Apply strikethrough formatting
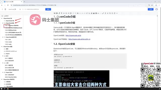Screen dimensions: 161x90 coord(61,13)
